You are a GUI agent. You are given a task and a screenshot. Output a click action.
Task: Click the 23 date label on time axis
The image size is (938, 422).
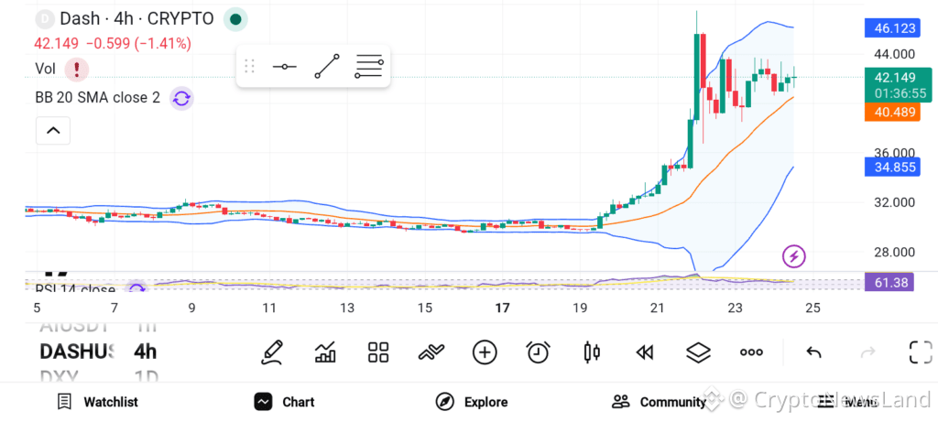(736, 308)
